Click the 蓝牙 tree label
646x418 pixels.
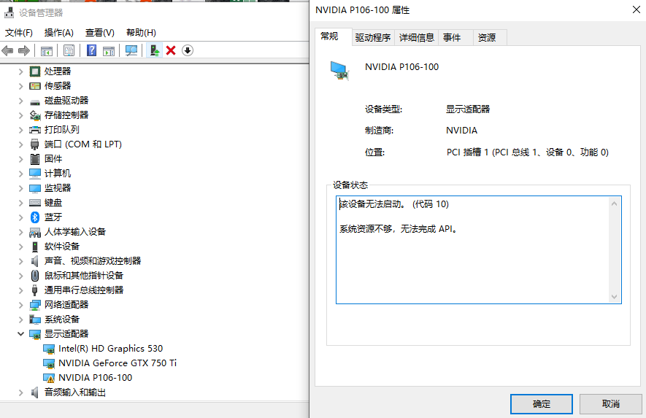(53, 217)
